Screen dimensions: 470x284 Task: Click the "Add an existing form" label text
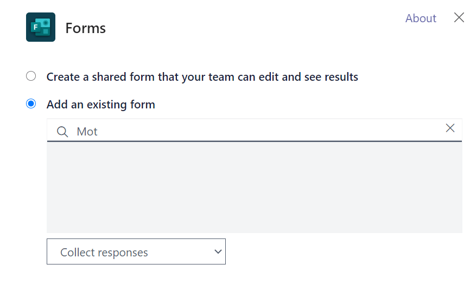101,105
